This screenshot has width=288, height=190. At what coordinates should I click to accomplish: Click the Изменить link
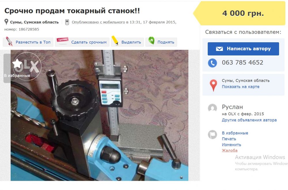(x=231, y=145)
